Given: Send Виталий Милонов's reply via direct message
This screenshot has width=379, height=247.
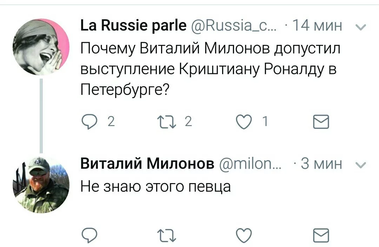Looking at the screenshot, I should pyautogui.click(x=321, y=235).
